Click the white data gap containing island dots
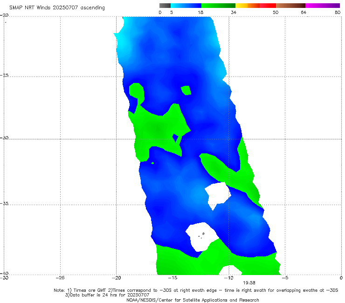345x303 pixels. tap(201, 237)
